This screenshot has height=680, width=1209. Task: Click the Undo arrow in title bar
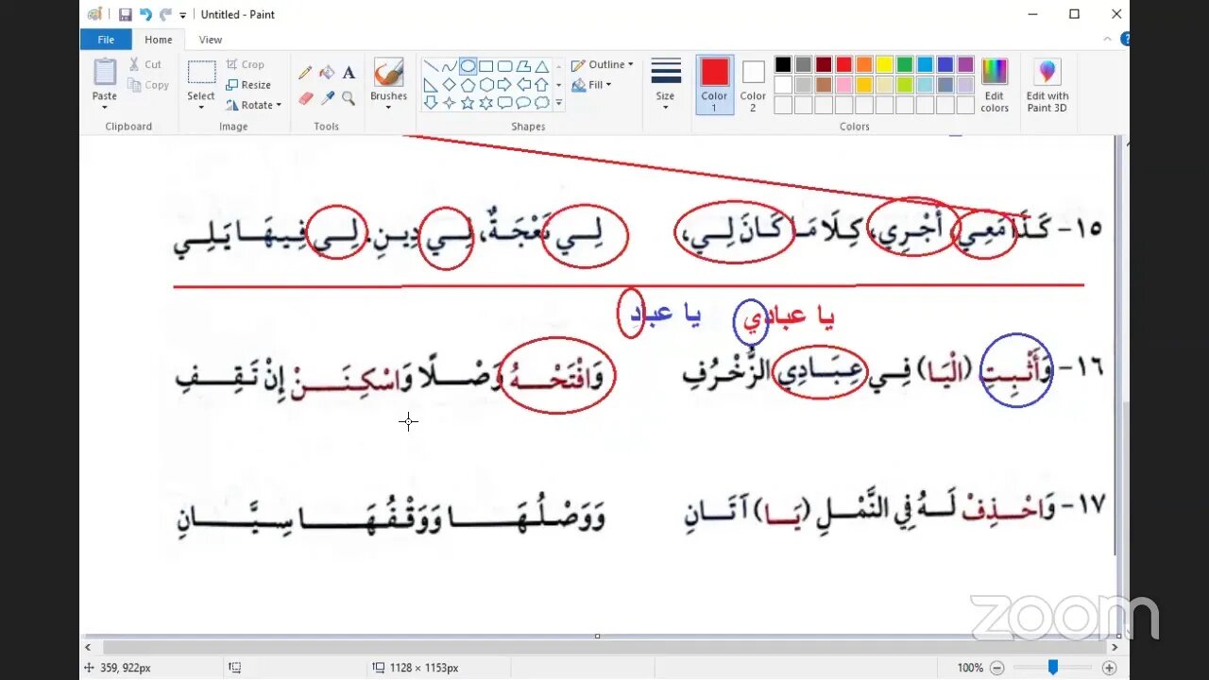pyautogui.click(x=145, y=14)
